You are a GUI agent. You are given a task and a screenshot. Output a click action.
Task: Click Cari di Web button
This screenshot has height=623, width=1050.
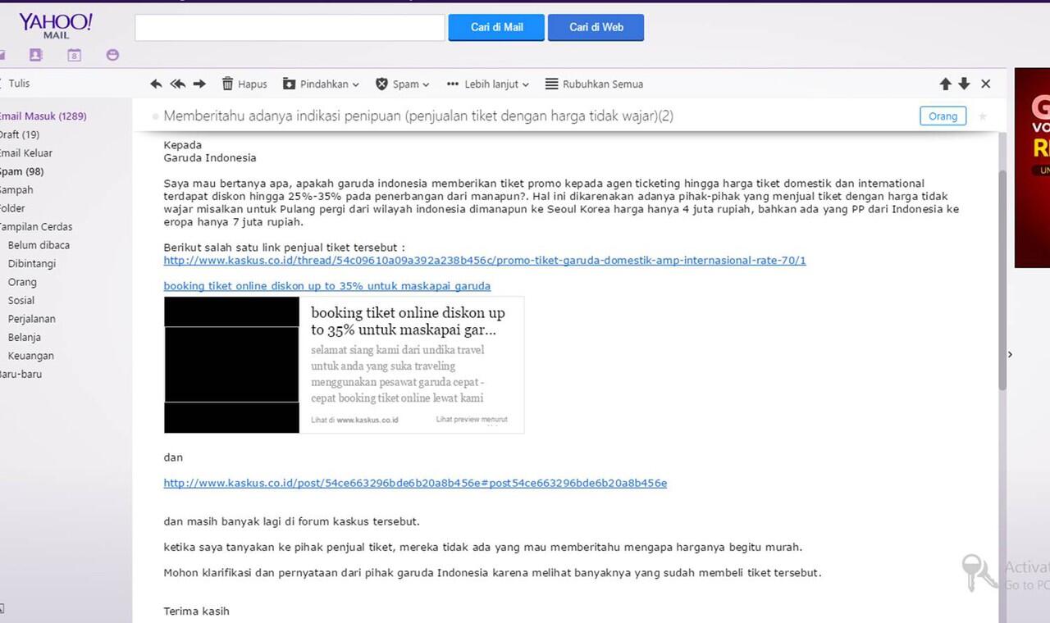596,27
